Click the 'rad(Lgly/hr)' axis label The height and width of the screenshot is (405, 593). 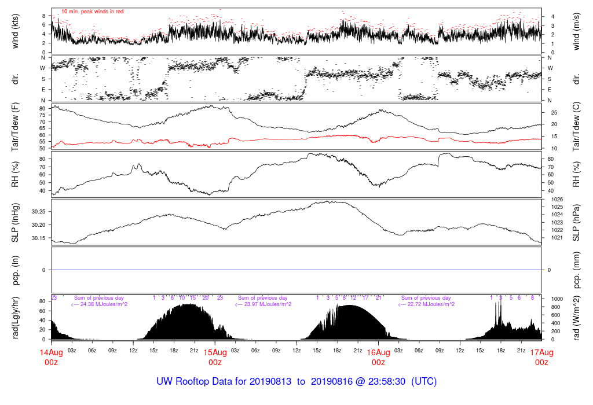(15, 318)
